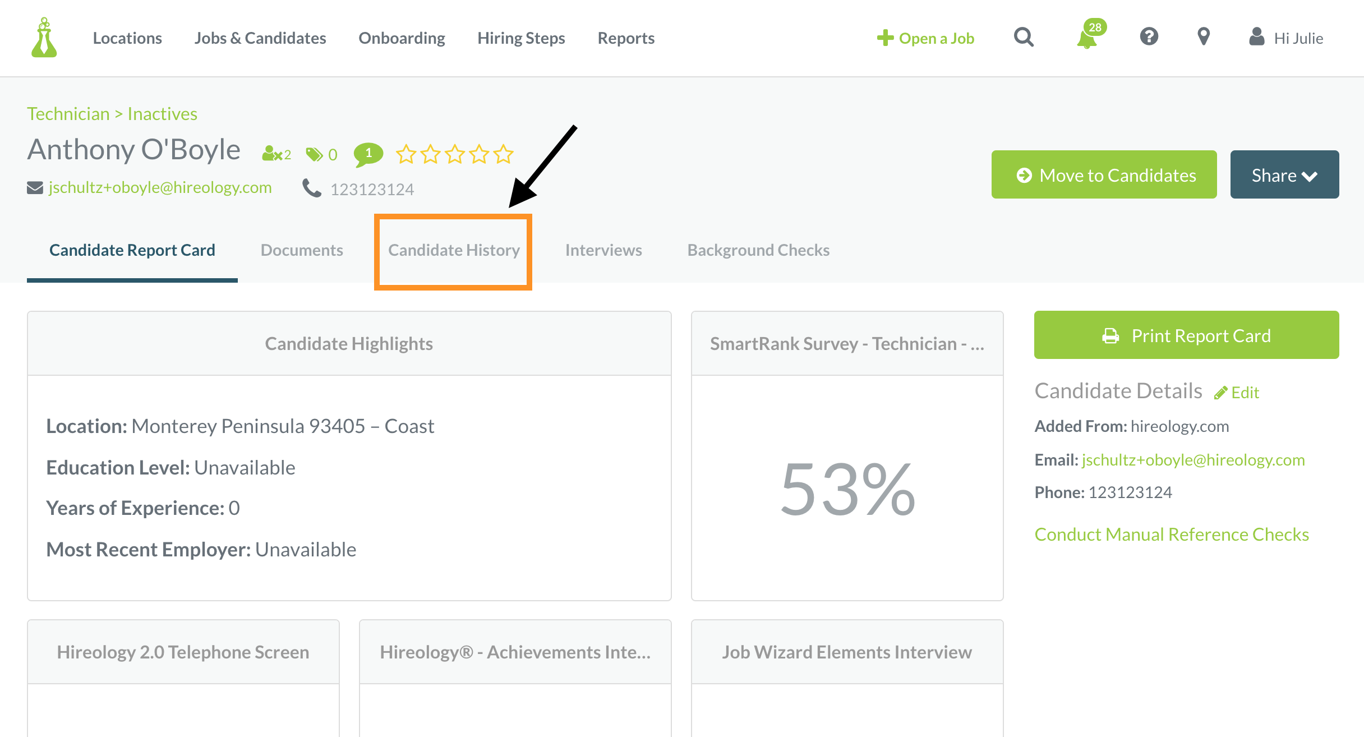Switch to the Candidate History tab
The width and height of the screenshot is (1364, 737).
click(x=454, y=250)
